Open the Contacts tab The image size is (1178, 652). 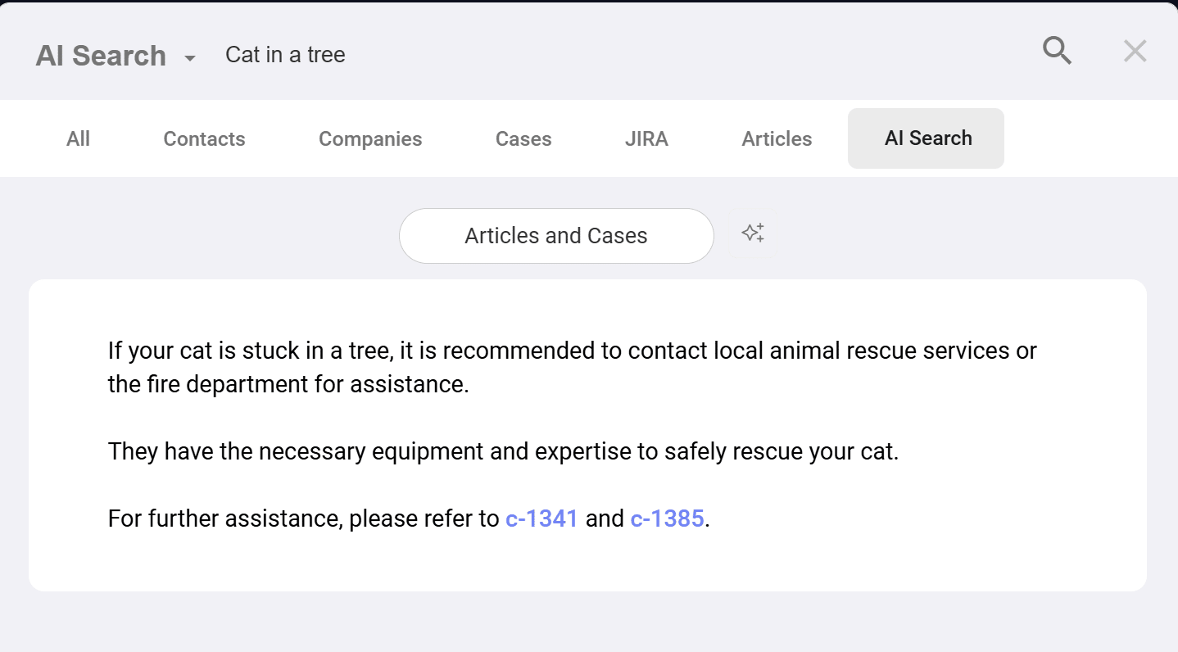click(204, 139)
